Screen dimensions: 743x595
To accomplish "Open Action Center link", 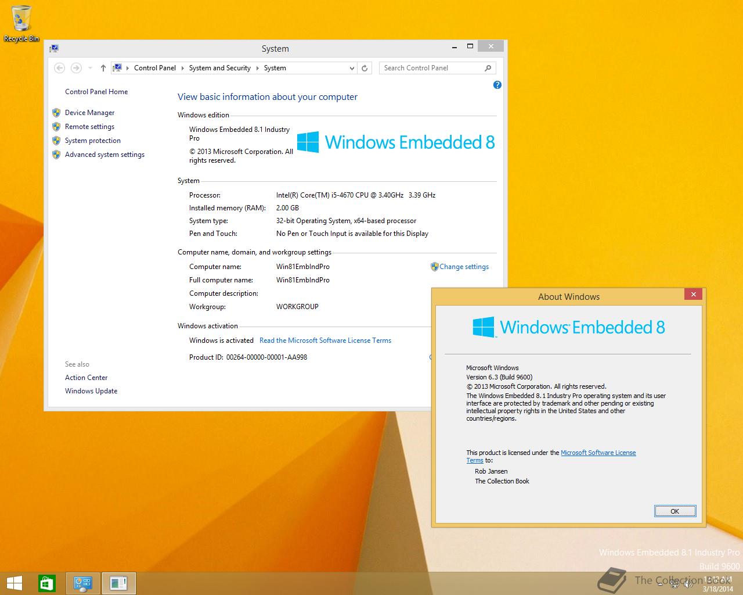I will pyautogui.click(x=86, y=378).
